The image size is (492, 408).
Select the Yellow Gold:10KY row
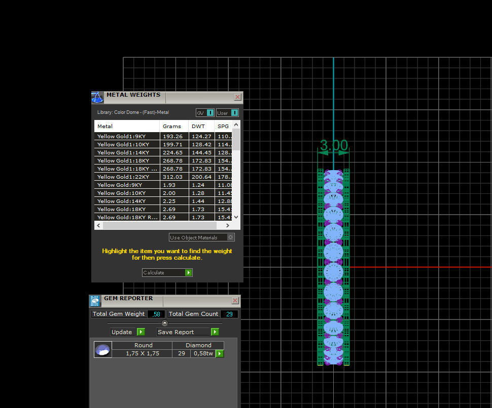tap(163, 193)
